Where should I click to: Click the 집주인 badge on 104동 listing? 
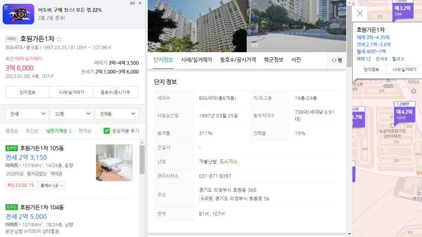(x=11, y=207)
